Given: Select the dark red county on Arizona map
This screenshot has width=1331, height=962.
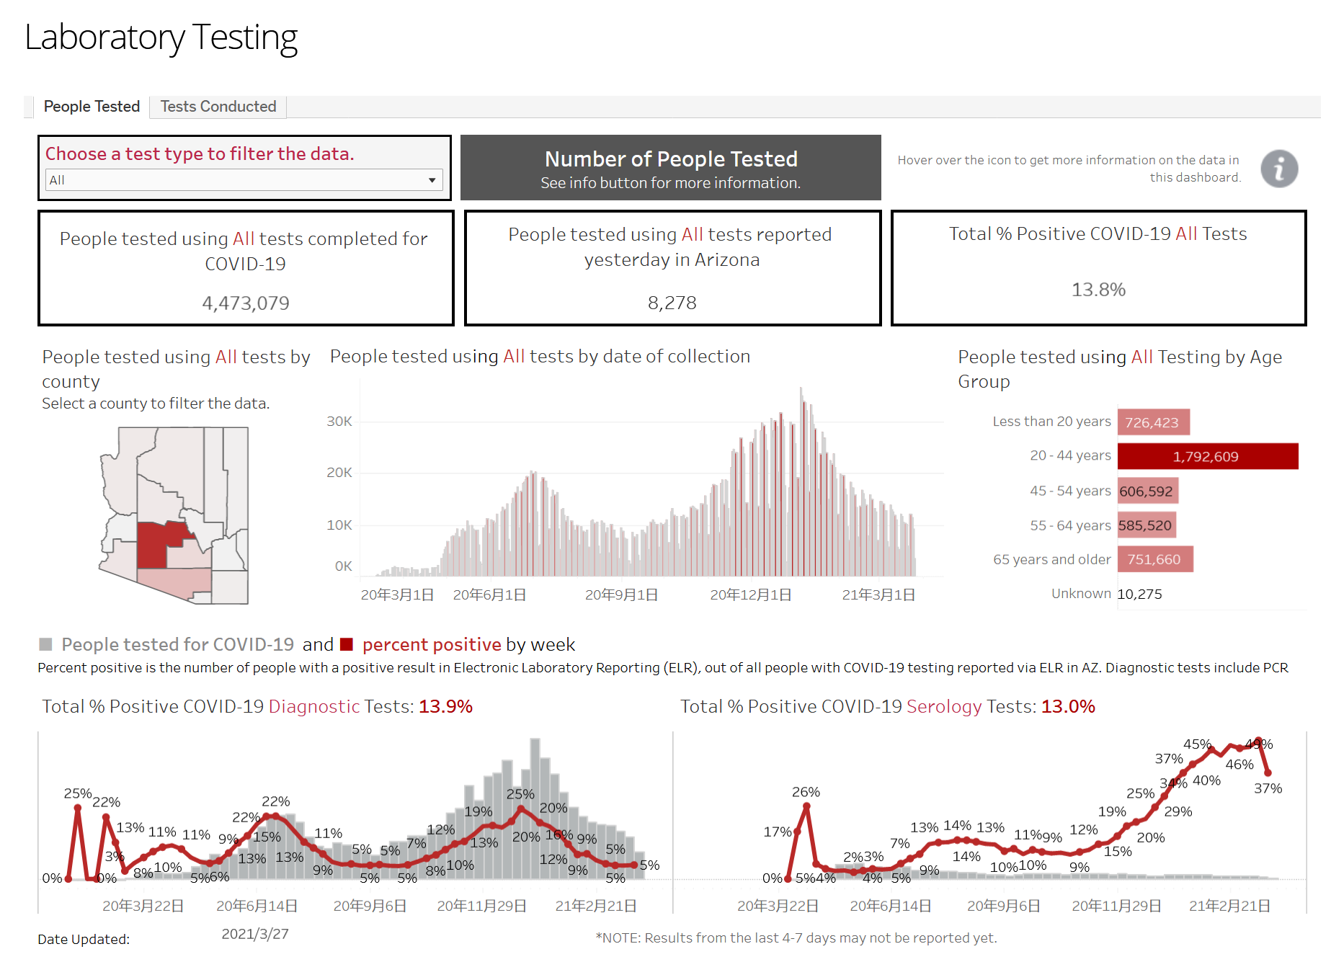Looking at the screenshot, I should click(155, 544).
